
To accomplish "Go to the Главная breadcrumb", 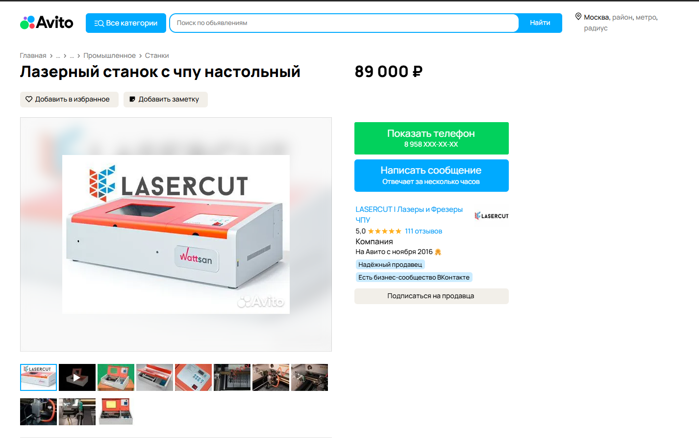I will [x=33, y=55].
